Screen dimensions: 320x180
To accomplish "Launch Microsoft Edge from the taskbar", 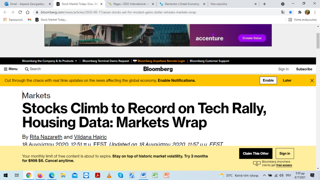I will tap(52, 175).
